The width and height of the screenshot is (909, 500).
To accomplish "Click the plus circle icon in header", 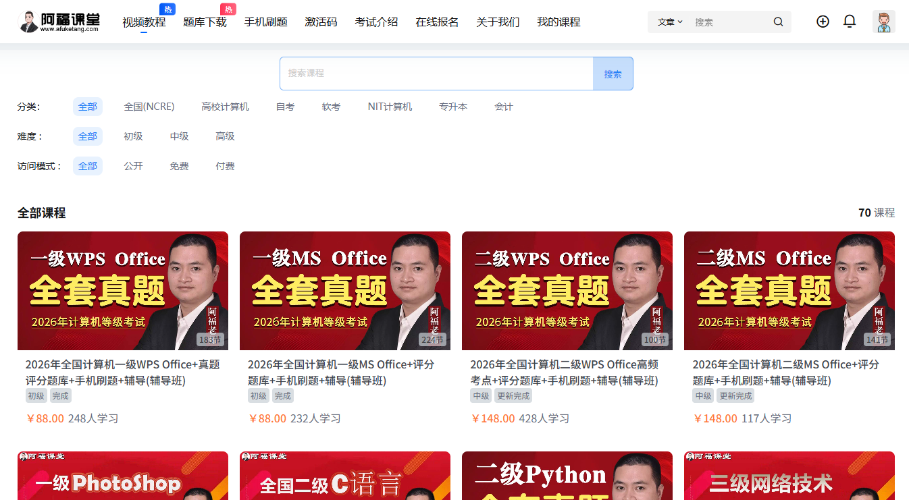I will 823,22.
